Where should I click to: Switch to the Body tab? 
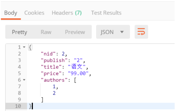point(11,13)
